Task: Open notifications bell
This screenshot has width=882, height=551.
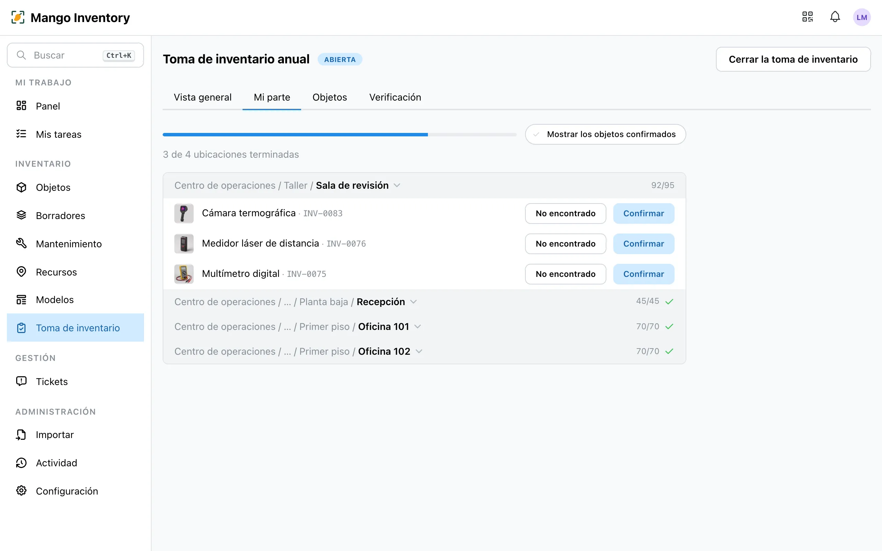Action: (x=835, y=17)
